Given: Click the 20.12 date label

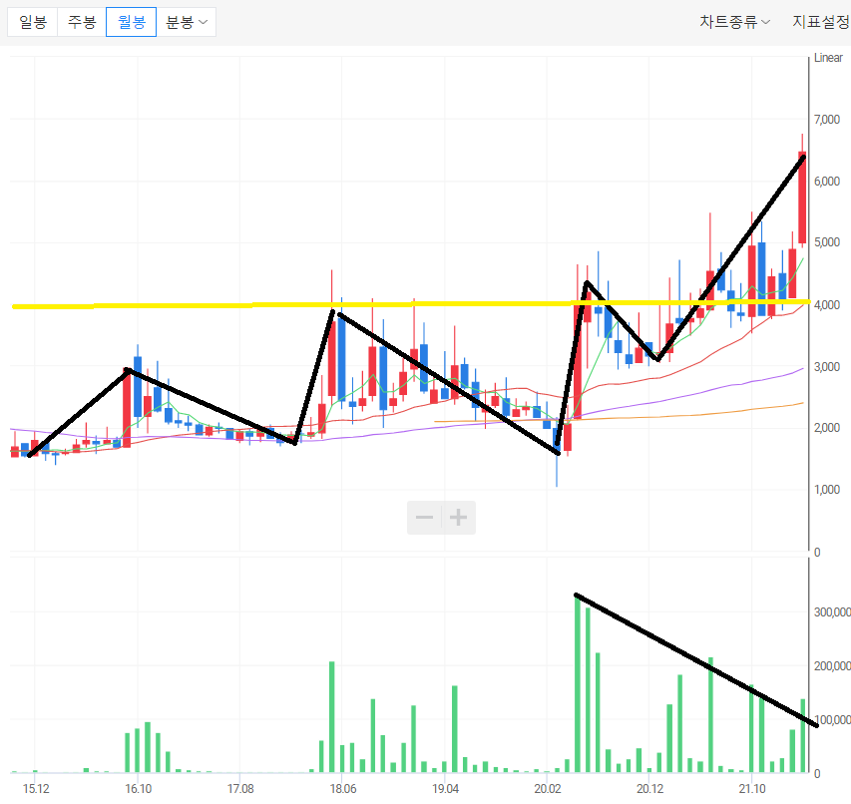Looking at the screenshot, I should (x=649, y=789).
